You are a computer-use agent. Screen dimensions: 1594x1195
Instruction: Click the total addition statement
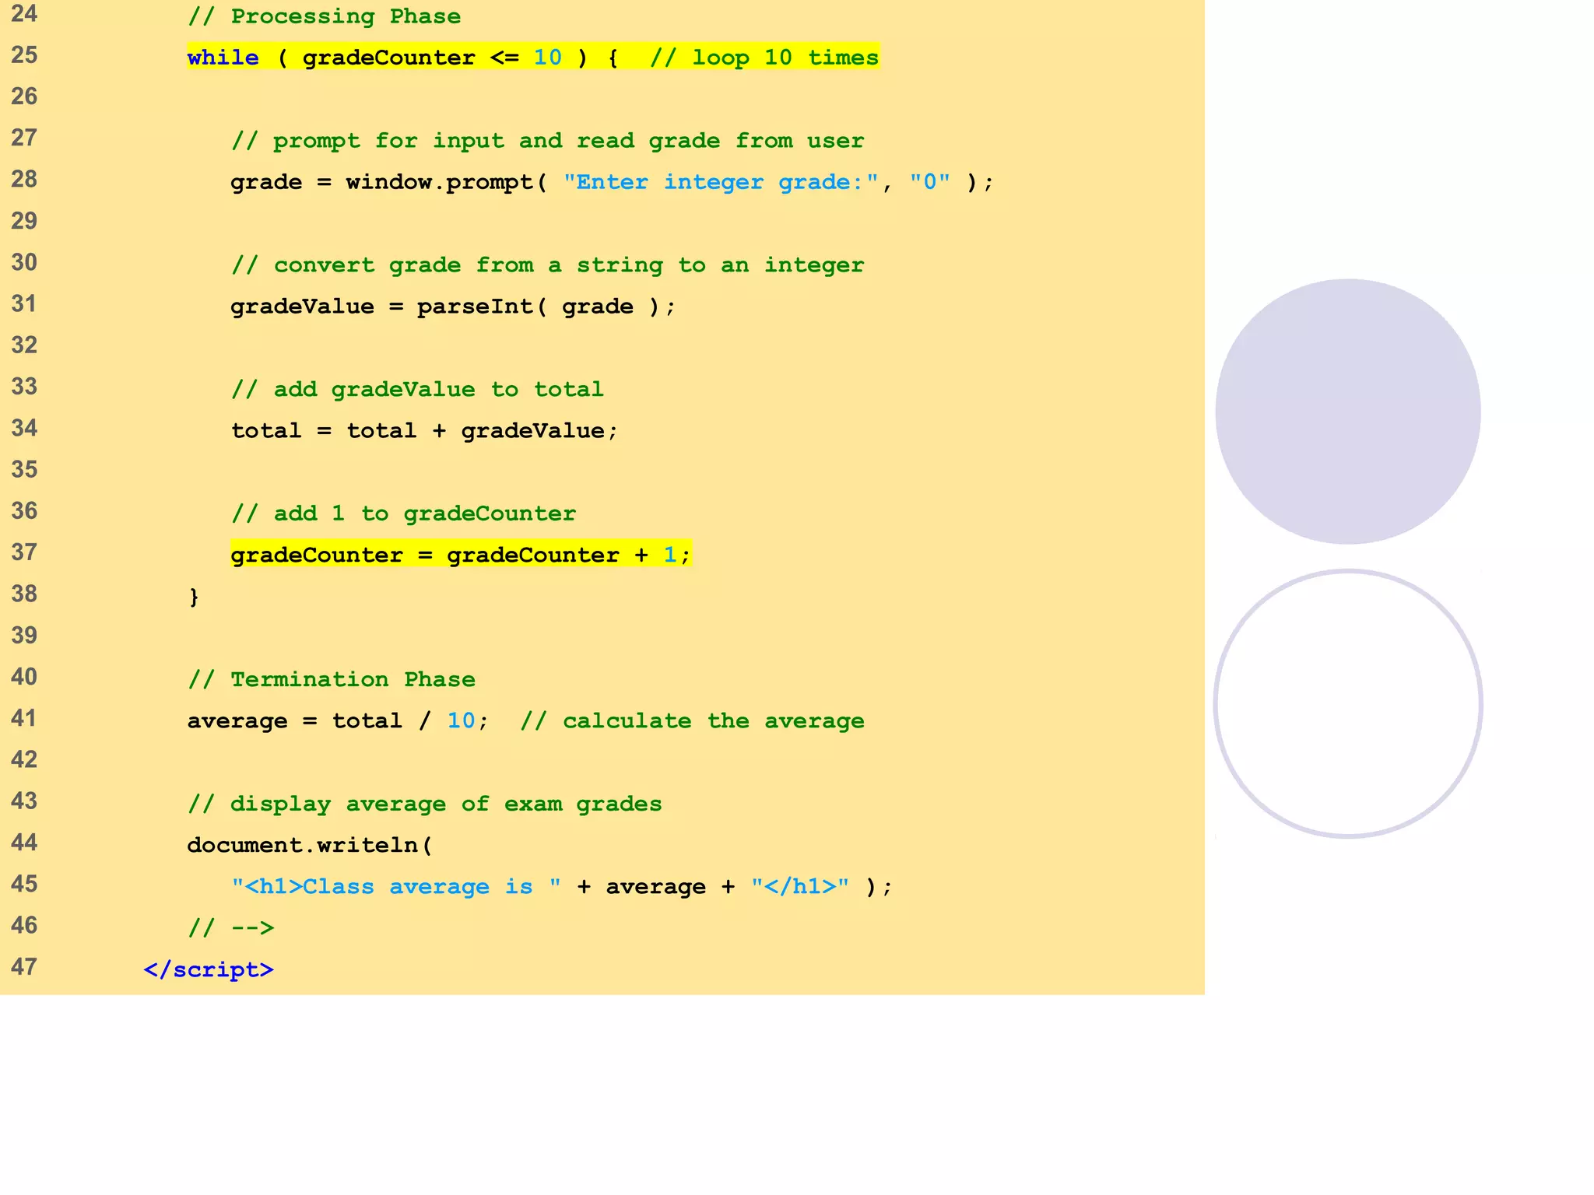424,431
